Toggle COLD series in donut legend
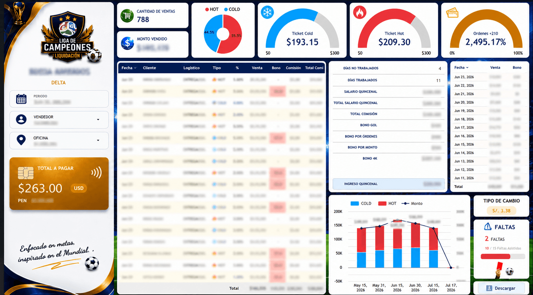This screenshot has width=533, height=295. coord(232,9)
